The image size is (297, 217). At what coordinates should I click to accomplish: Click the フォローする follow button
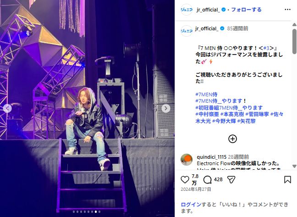(246, 10)
